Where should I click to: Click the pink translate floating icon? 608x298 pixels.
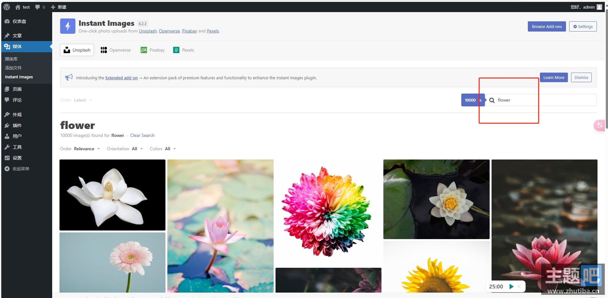599,125
